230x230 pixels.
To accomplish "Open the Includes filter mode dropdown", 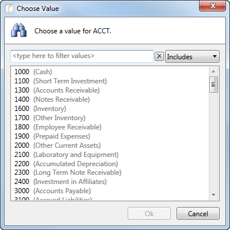I will (192, 56).
